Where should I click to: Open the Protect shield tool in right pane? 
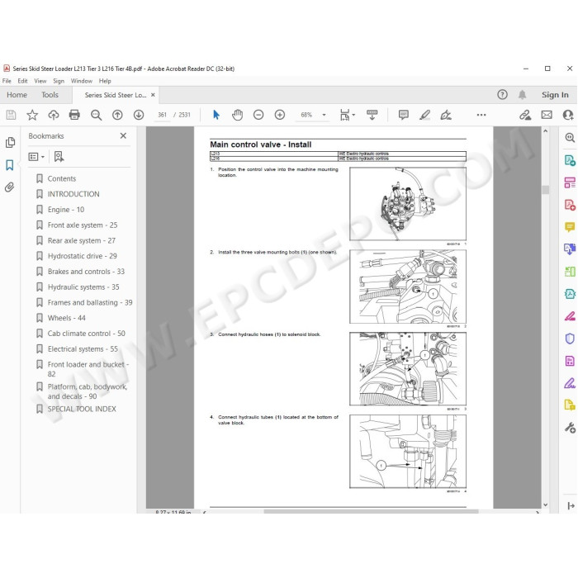[570, 339]
